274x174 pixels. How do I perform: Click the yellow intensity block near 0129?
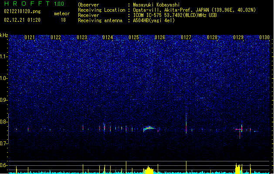(x=238, y=169)
